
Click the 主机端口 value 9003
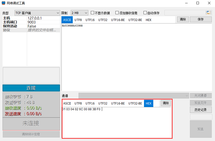[43, 22]
